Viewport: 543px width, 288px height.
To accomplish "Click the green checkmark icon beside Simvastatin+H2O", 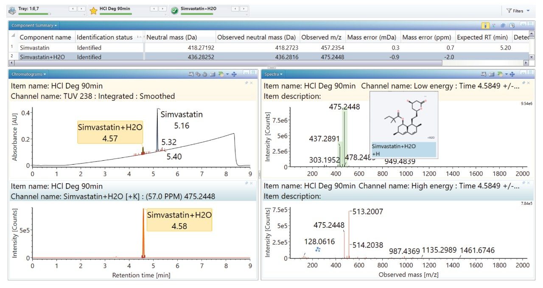I will [x=174, y=11].
